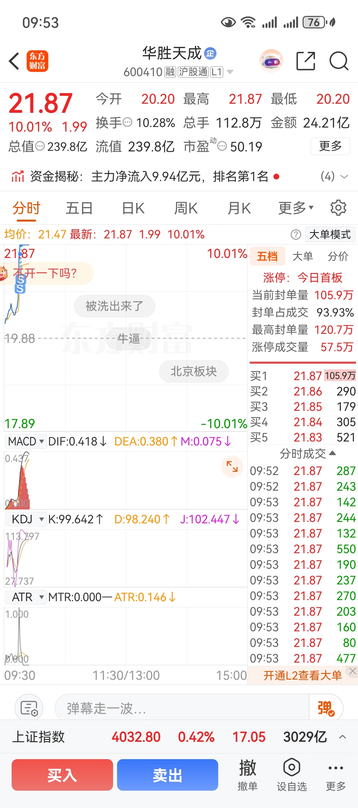Screen dimensions: 358x808
Task: Tap the help question mark icon
Action: (295, 234)
